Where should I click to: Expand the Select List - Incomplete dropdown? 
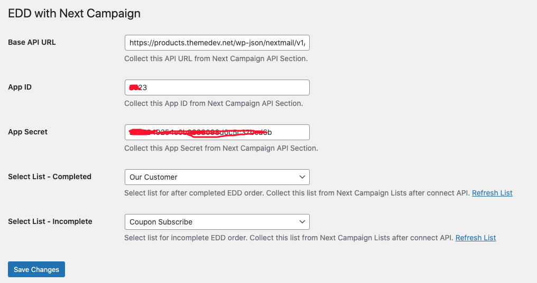(x=217, y=222)
